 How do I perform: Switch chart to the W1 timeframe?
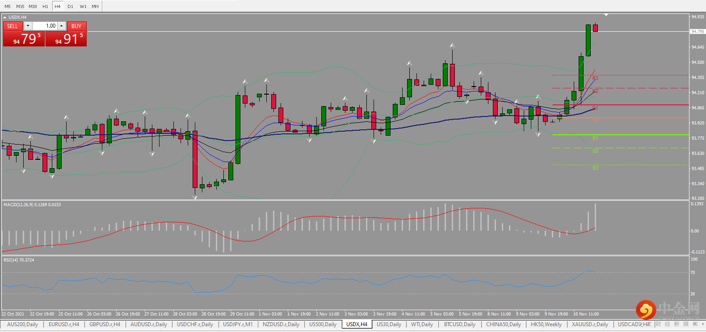click(x=83, y=6)
